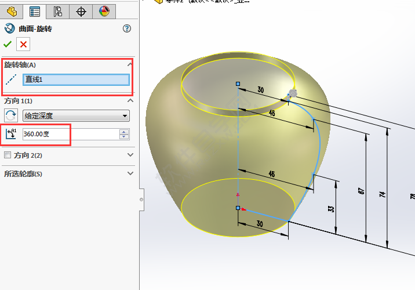Viewport: 415px width, 290px height.
Task: Open the 给定深度 revolve type dropdown
Action: [x=77, y=116]
